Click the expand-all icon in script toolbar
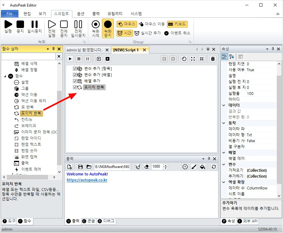Screen dimensions: 283x233 [x=193, y=59]
